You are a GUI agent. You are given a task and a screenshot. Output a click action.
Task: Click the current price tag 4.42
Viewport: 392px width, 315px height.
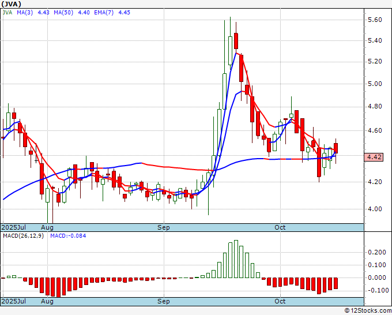(374, 157)
